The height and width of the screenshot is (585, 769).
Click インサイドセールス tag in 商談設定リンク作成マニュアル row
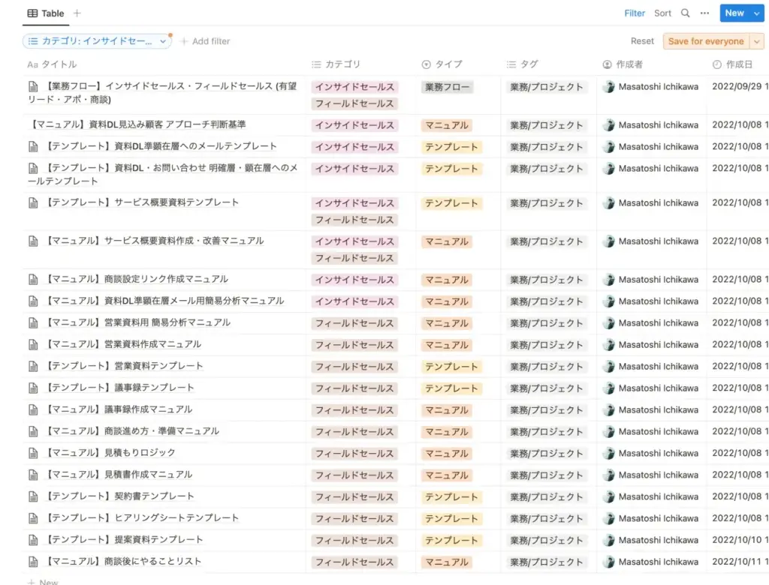(354, 280)
